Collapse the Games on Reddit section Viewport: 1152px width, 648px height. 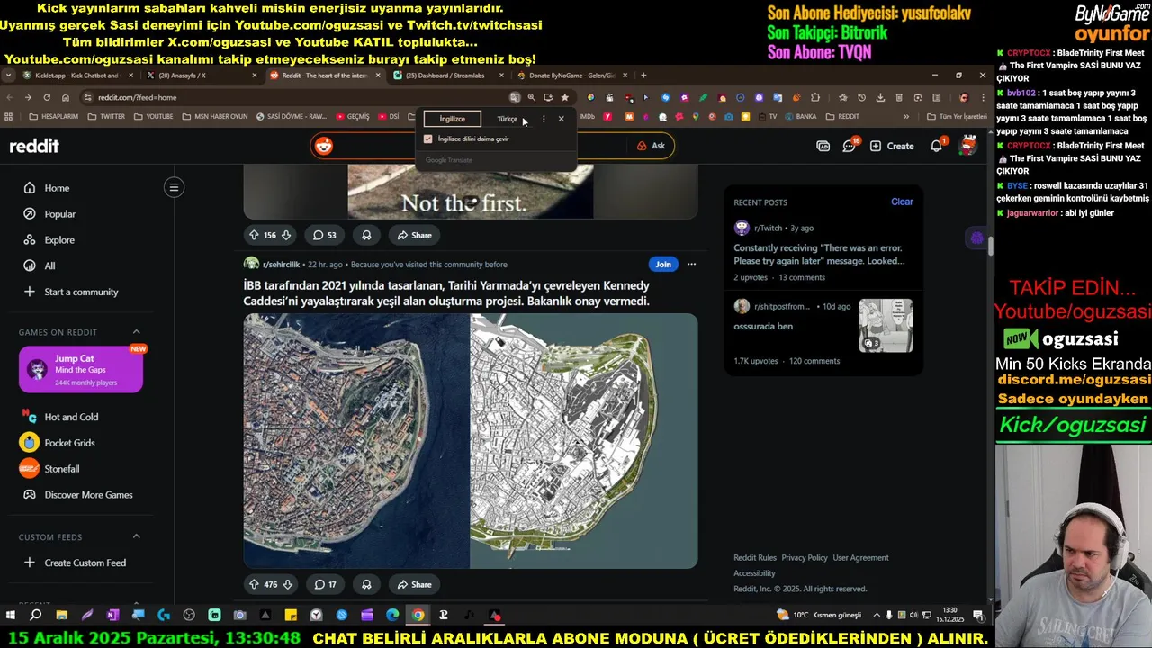tap(136, 332)
